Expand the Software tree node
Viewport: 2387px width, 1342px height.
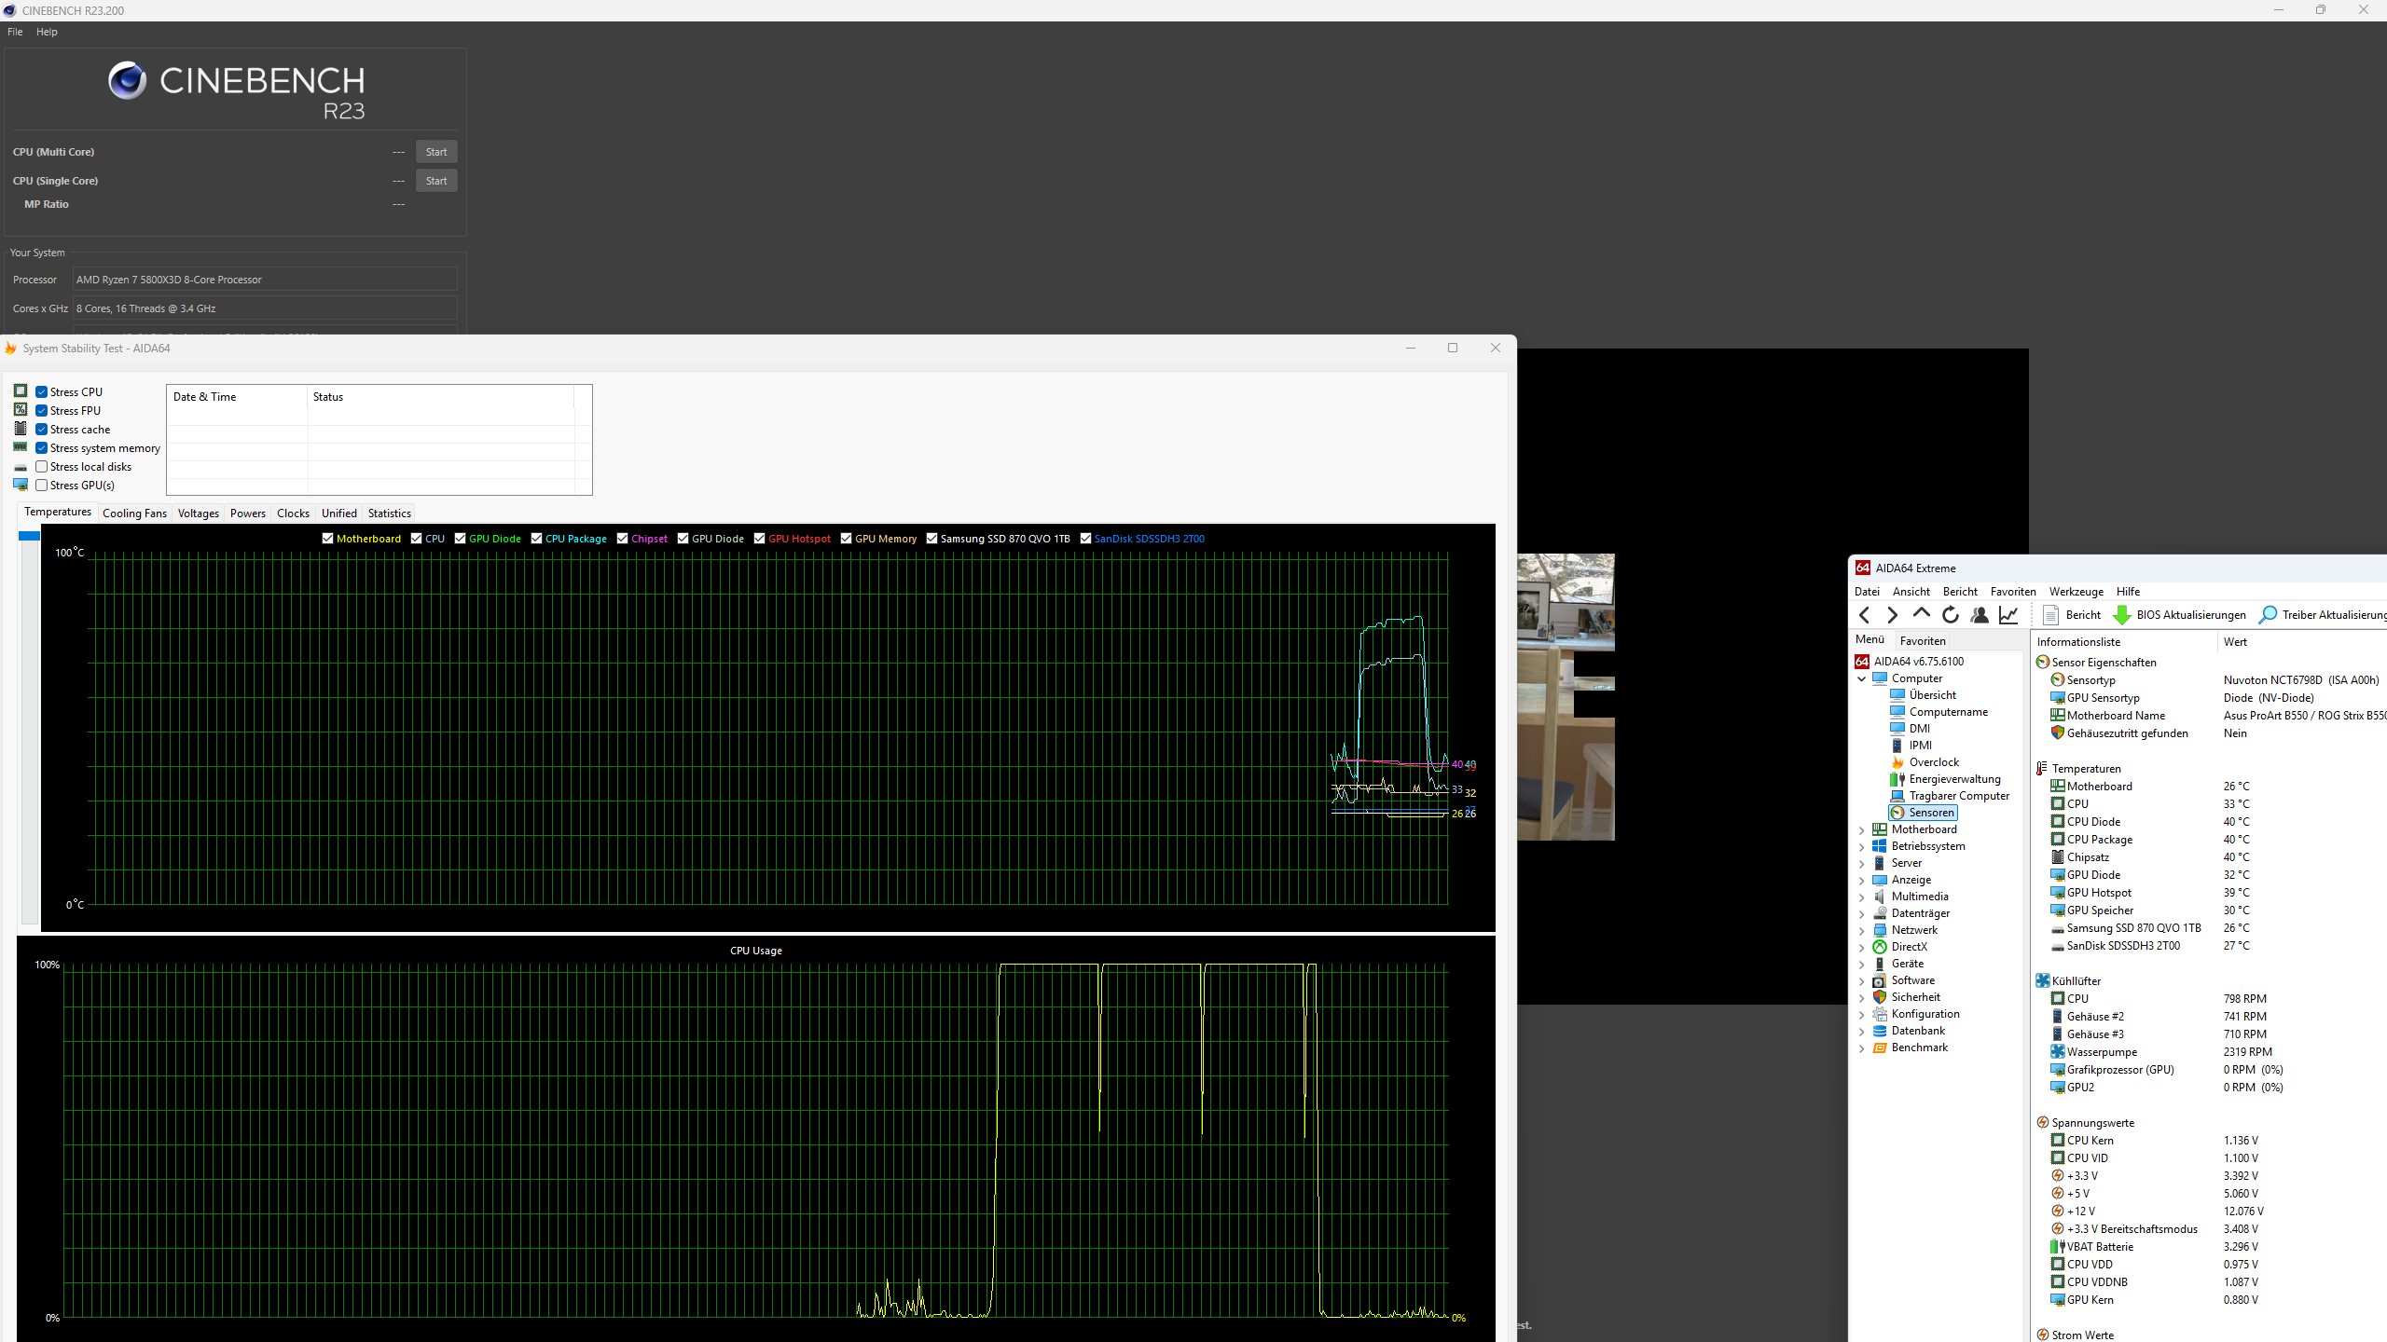pyautogui.click(x=1862, y=980)
